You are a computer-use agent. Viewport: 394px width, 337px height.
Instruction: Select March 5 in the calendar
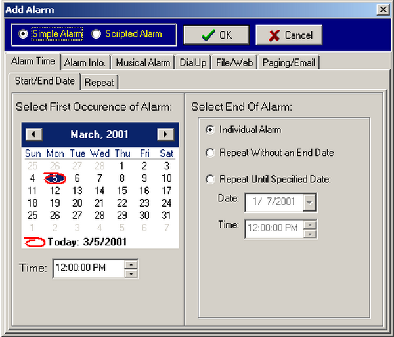click(55, 178)
